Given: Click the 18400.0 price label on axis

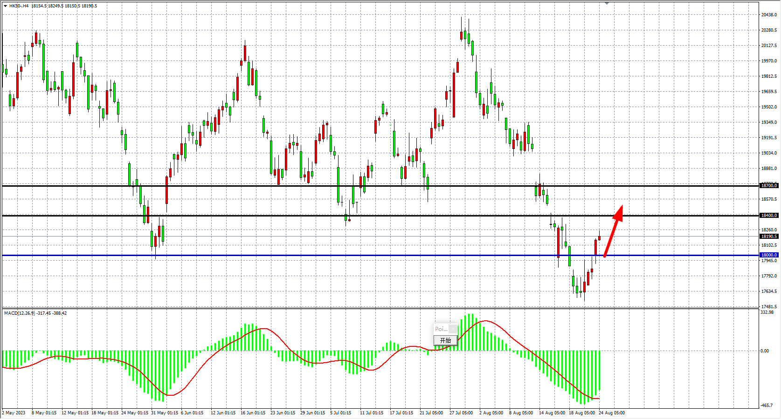Looking at the screenshot, I should point(769,216).
